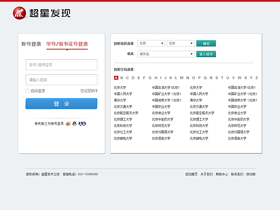Choose letter M in alphabet index

[x=182, y=78]
